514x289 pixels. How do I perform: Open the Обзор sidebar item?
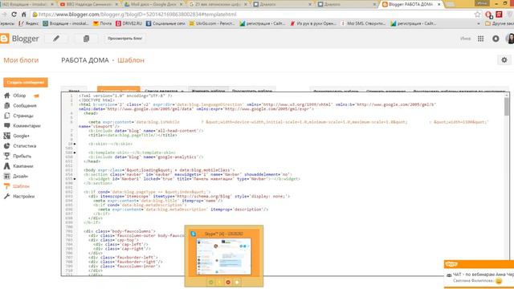(19, 96)
